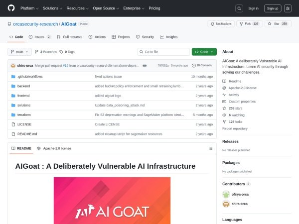Click the Sign up button

[x=273, y=8]
